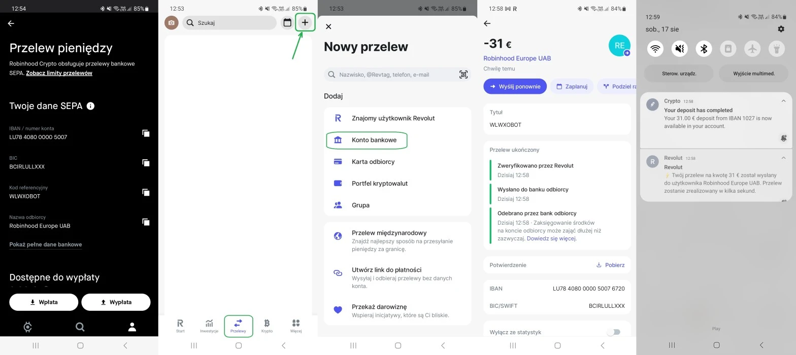Select the IBAN value LU78 4080 0000 5007 6720

[589, 289]
